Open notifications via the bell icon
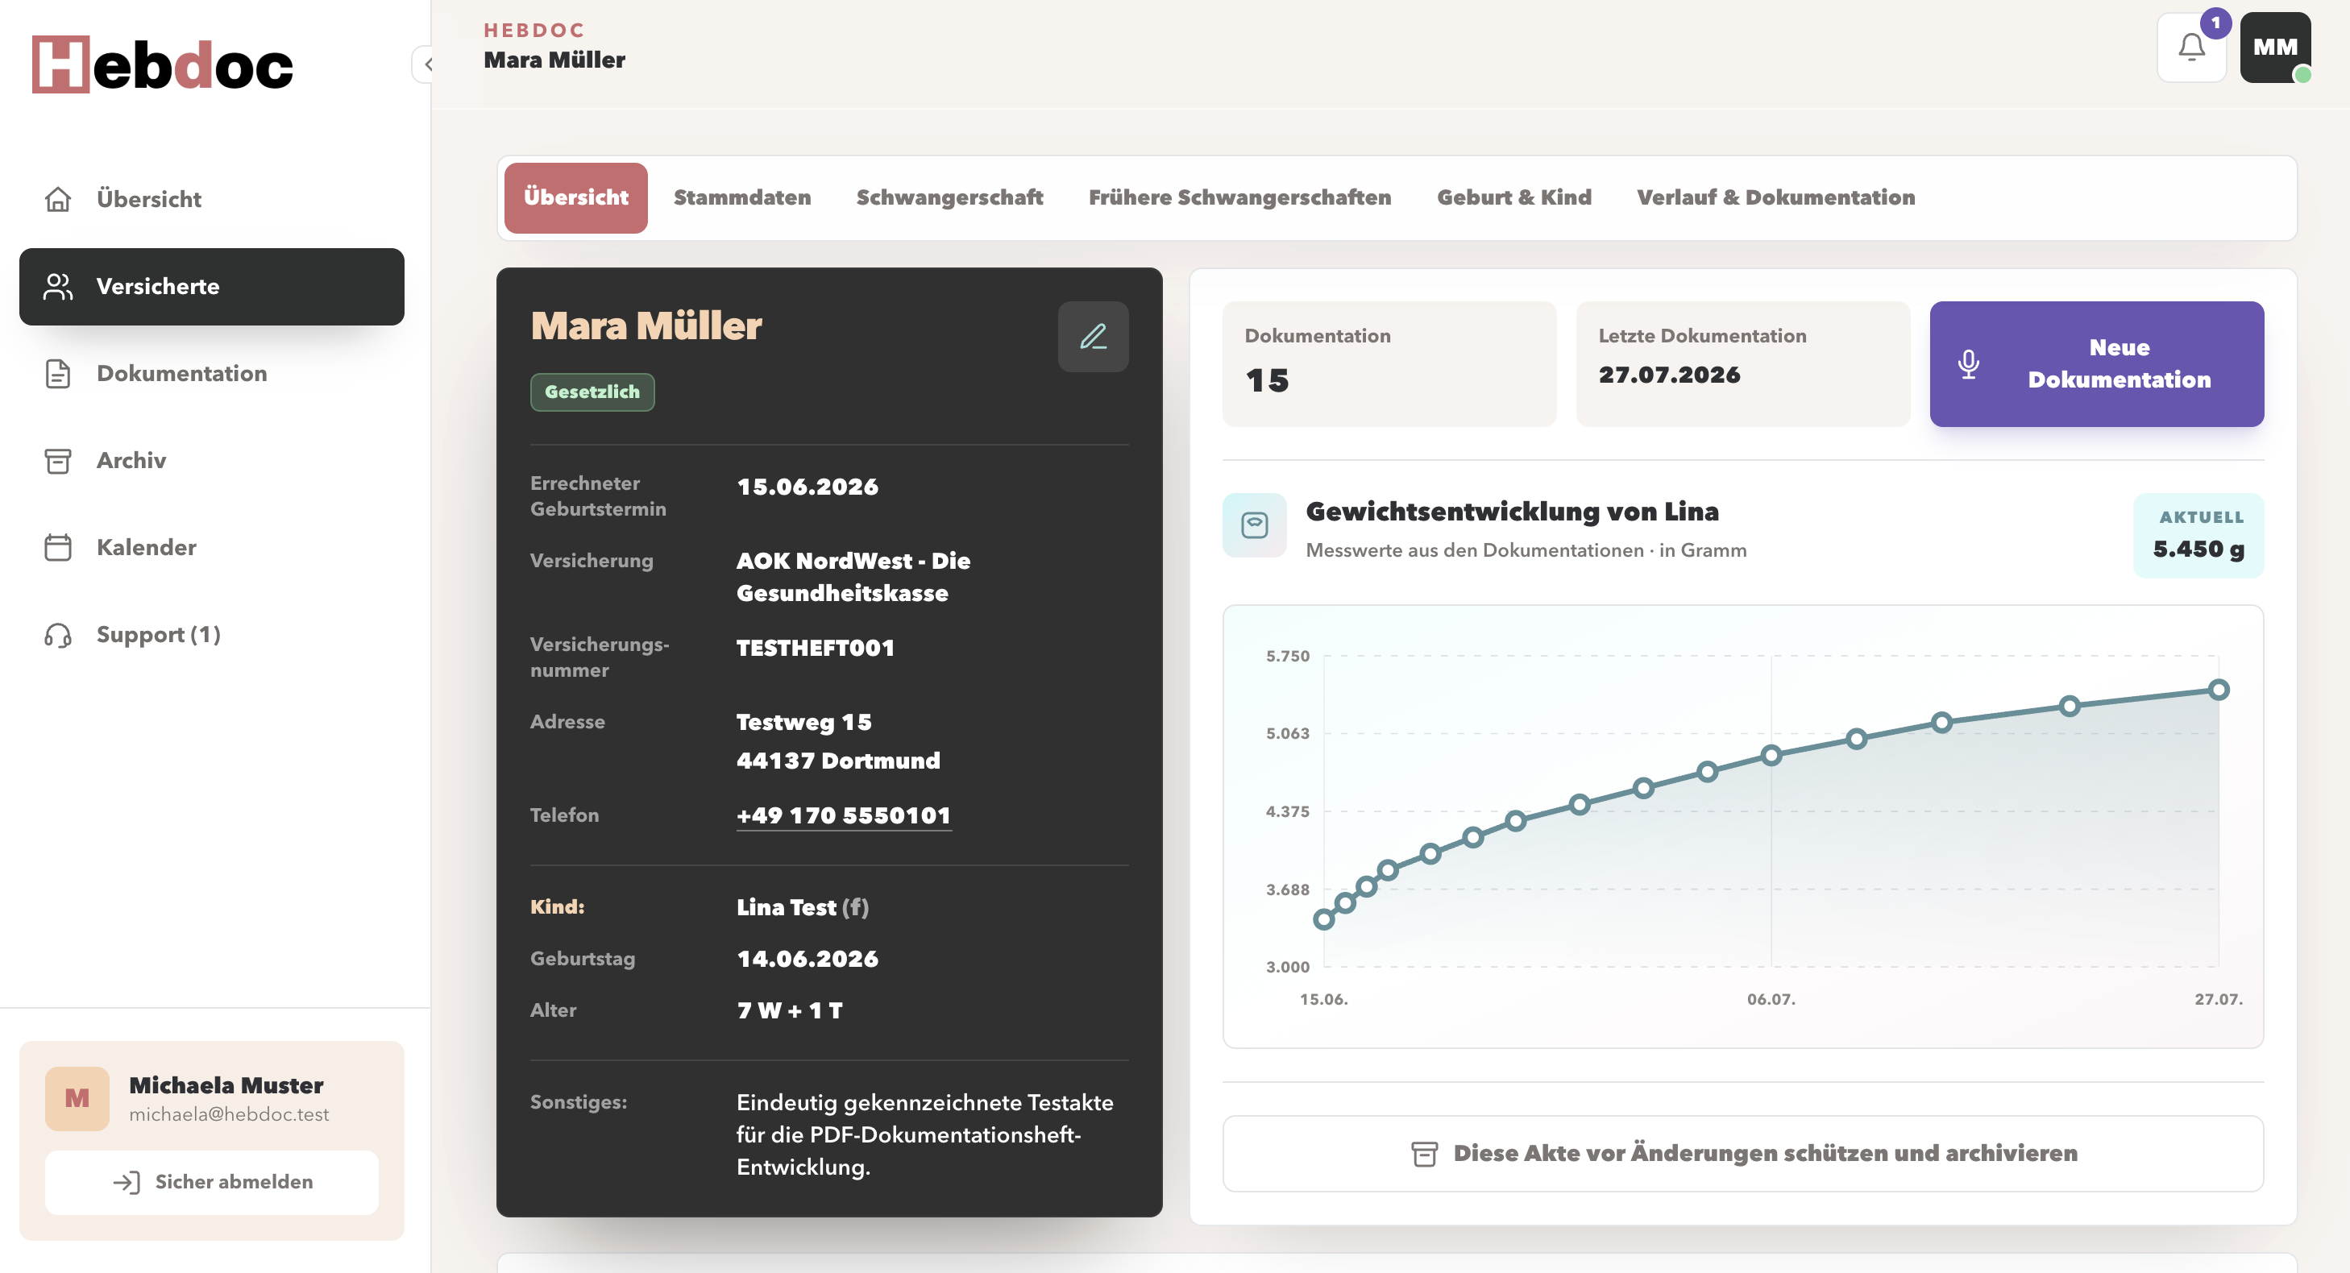The width and height of the screenshot is (2350, 1273). point(2191,48)
